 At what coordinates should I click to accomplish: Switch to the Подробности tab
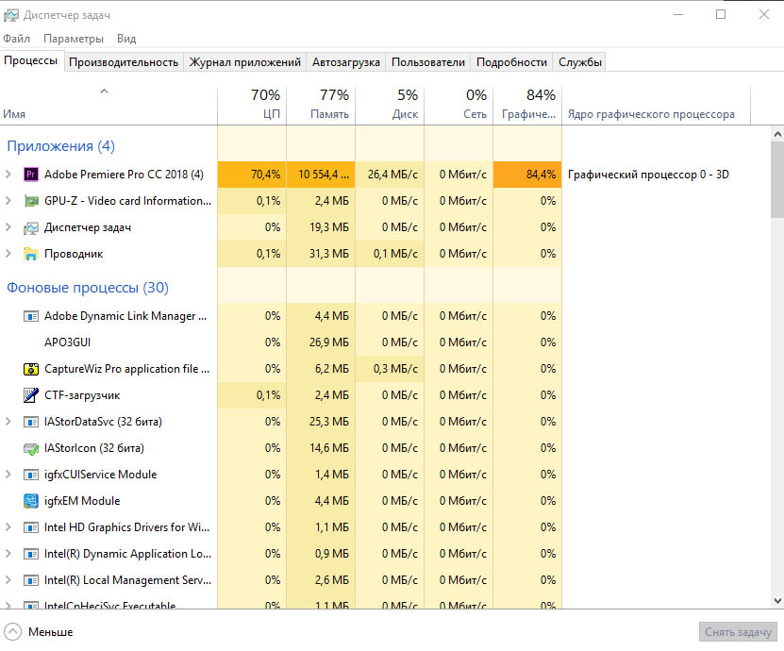point(511,62)
